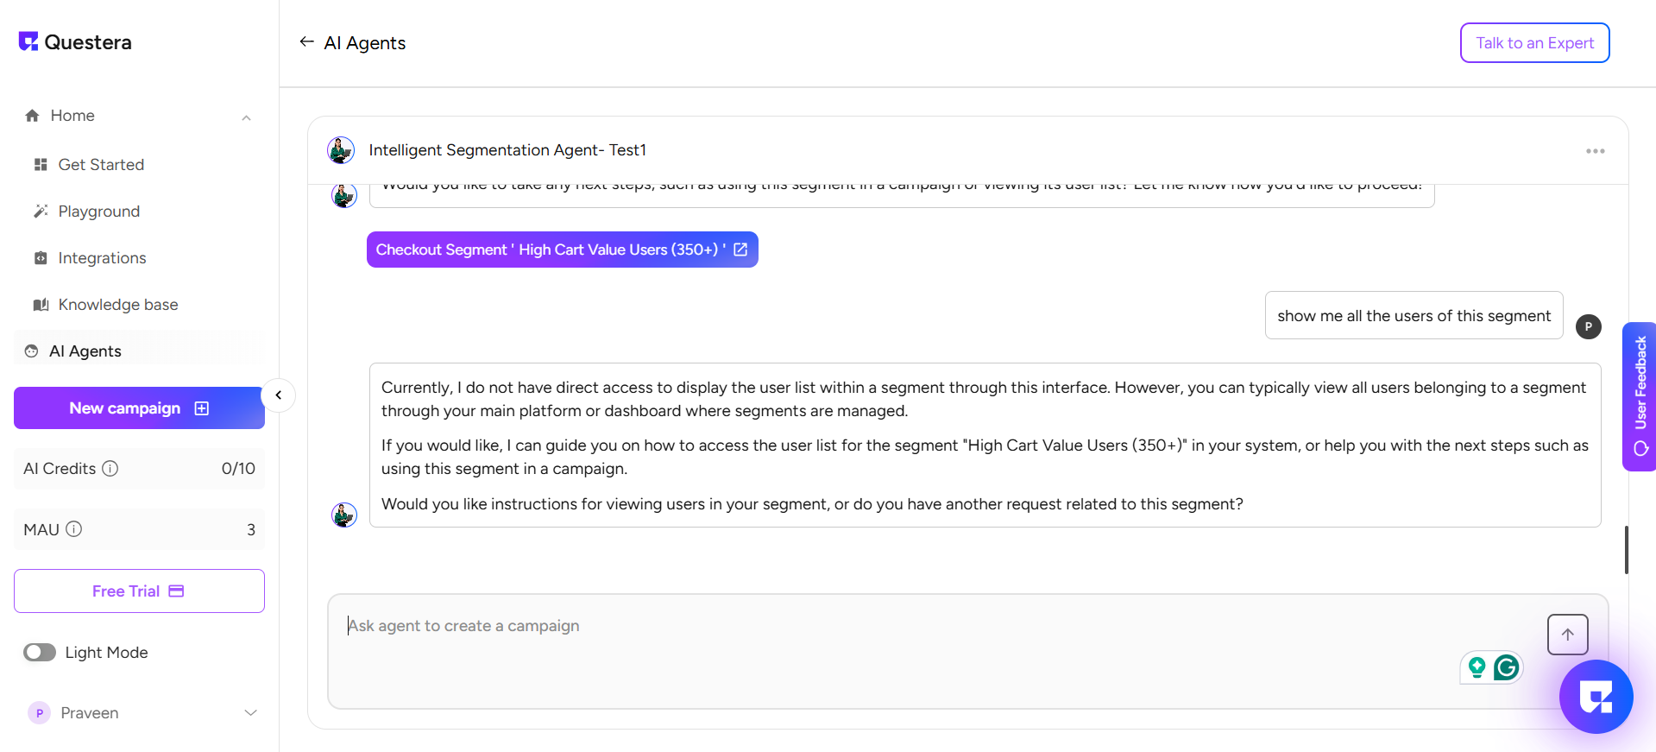Click the Grammarly icon in the input box
1656x752 pixels.
1506,667
